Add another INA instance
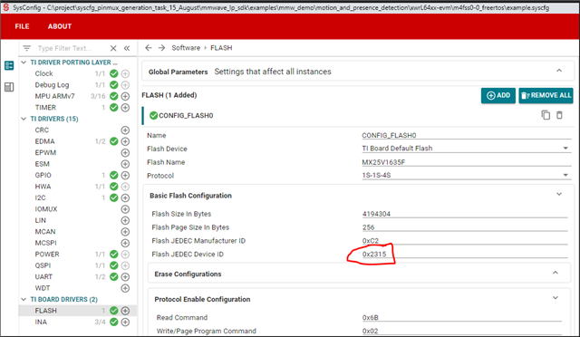 [125, 322]
